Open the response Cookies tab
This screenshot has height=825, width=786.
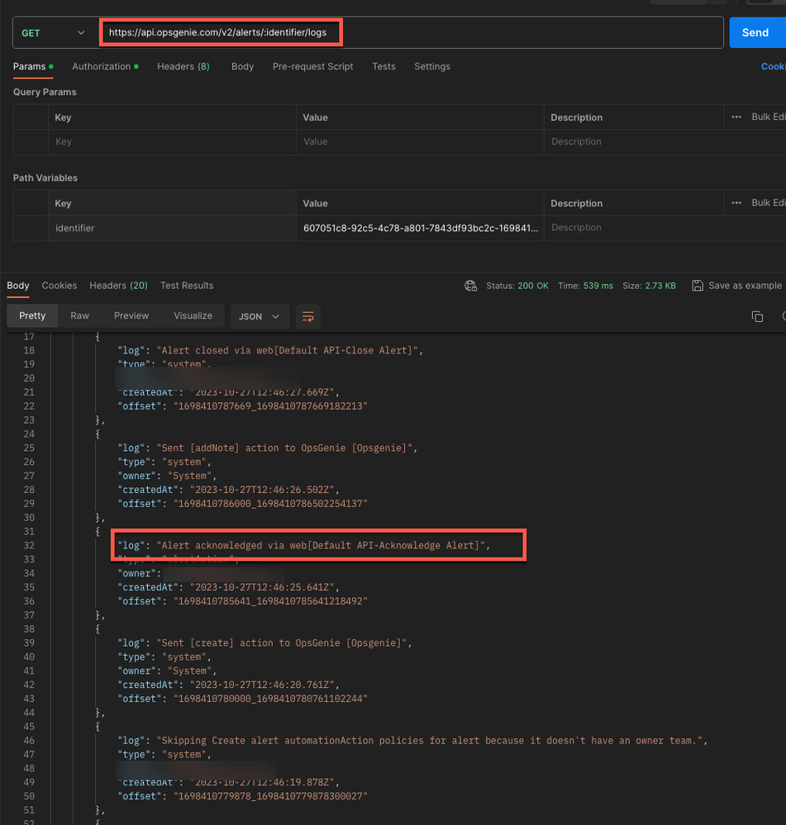pyautogui.click(x=60, y=286)
